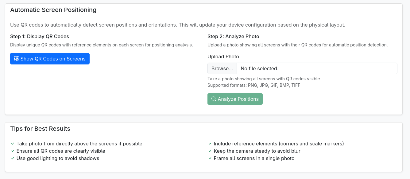Viewport: 410px width, 179px height.
Task: Click the checkmark next to 'Include reference elements'
Action: pos(210,144)
